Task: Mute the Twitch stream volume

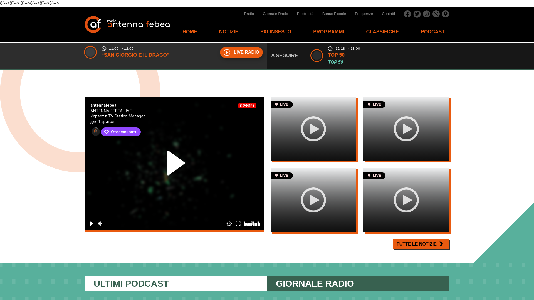Action: point(100,224)
